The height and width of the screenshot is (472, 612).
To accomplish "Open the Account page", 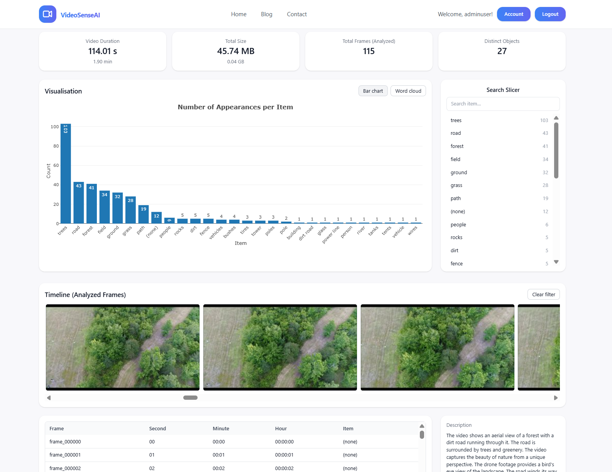I will pos(513,14).
